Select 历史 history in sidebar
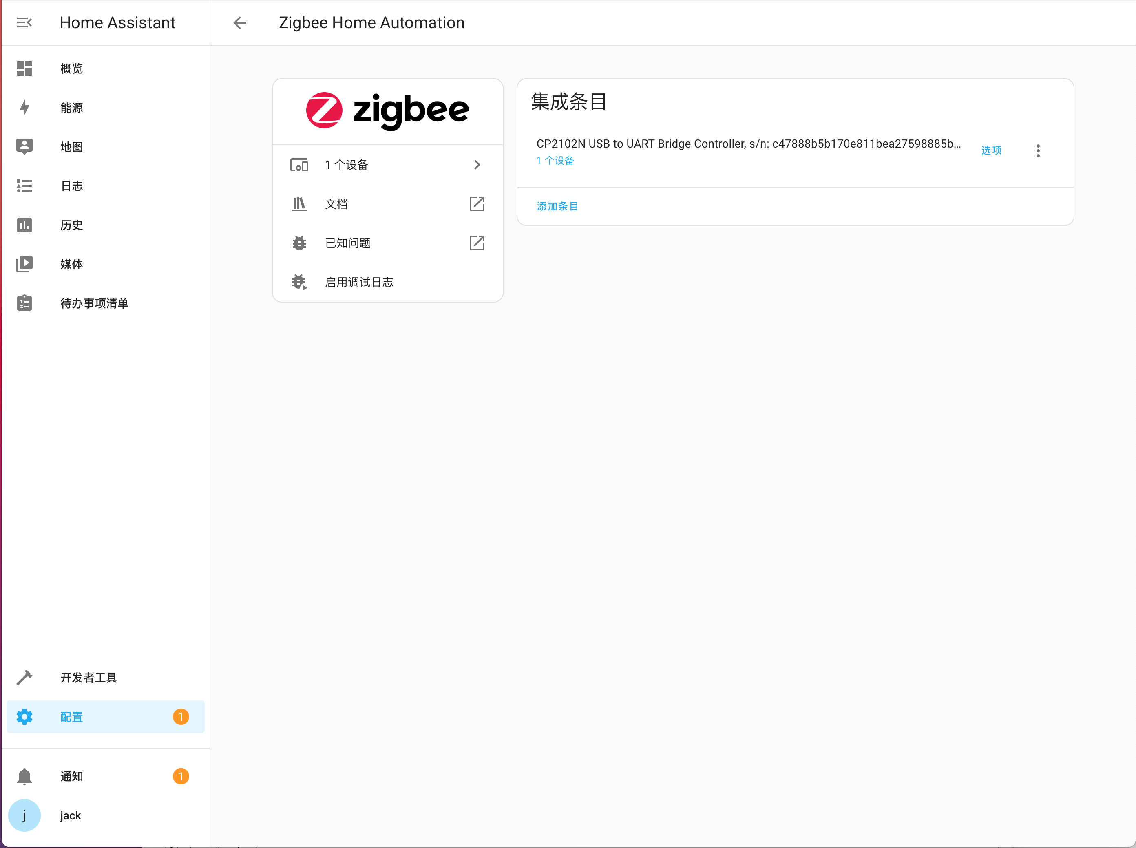Image resolution: width=1136 pixels, height=848 pixels. coord(71,225)
